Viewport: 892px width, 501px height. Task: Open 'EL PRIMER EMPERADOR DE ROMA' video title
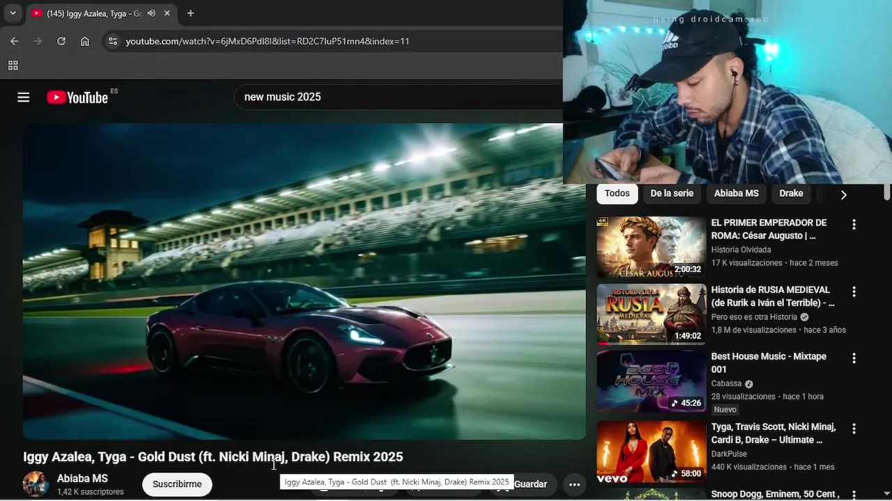click(769, 229)
